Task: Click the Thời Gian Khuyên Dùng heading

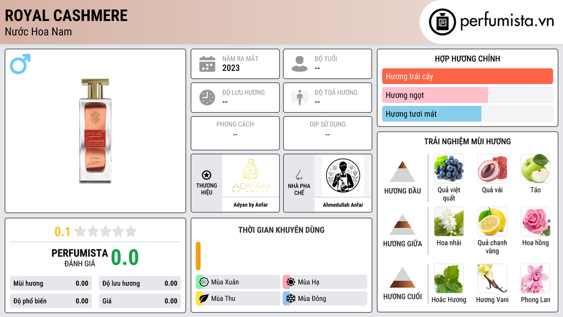Action: point(281,230)
